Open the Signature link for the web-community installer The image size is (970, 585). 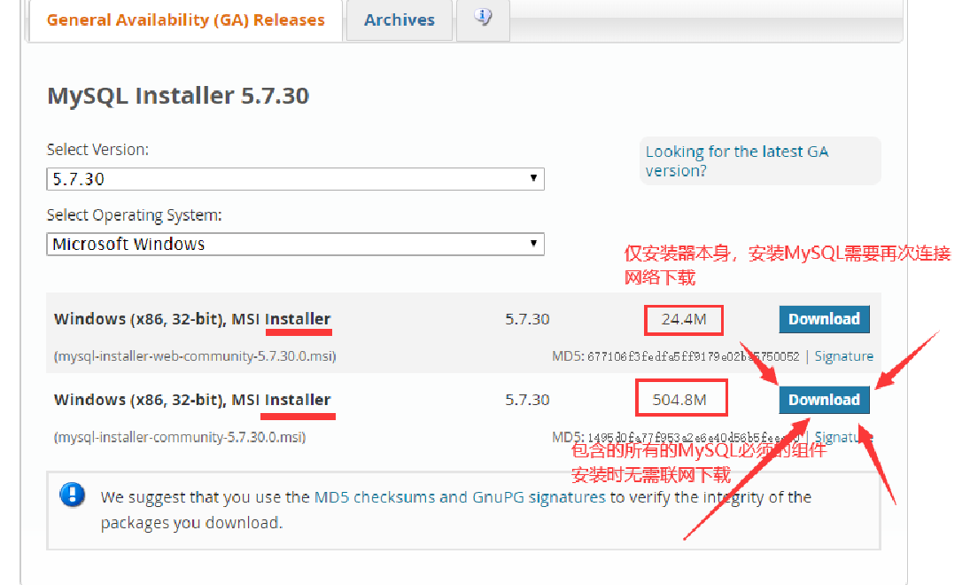tap(844, 356)
